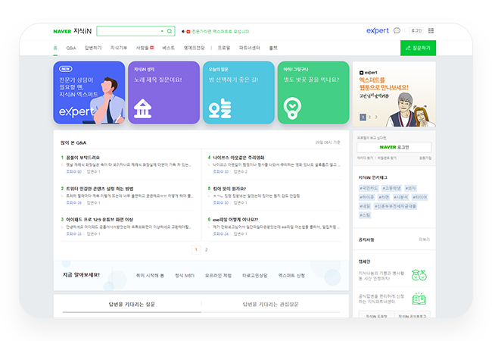Open the 파트너센터 menu item

click(x=250, y=48)
